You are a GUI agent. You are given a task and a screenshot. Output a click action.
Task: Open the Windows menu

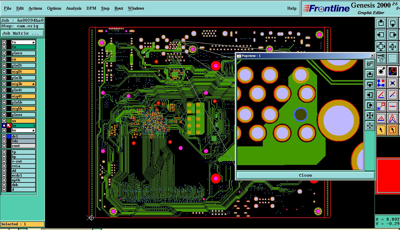[x=136, y=8]
